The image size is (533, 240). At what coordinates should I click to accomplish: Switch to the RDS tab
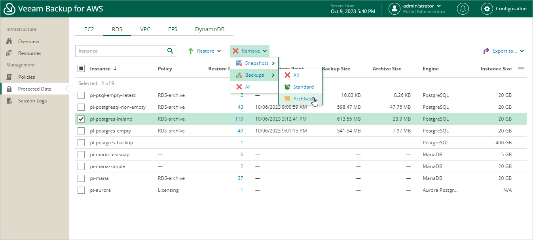pyautogui.click(x=117, y=29)
